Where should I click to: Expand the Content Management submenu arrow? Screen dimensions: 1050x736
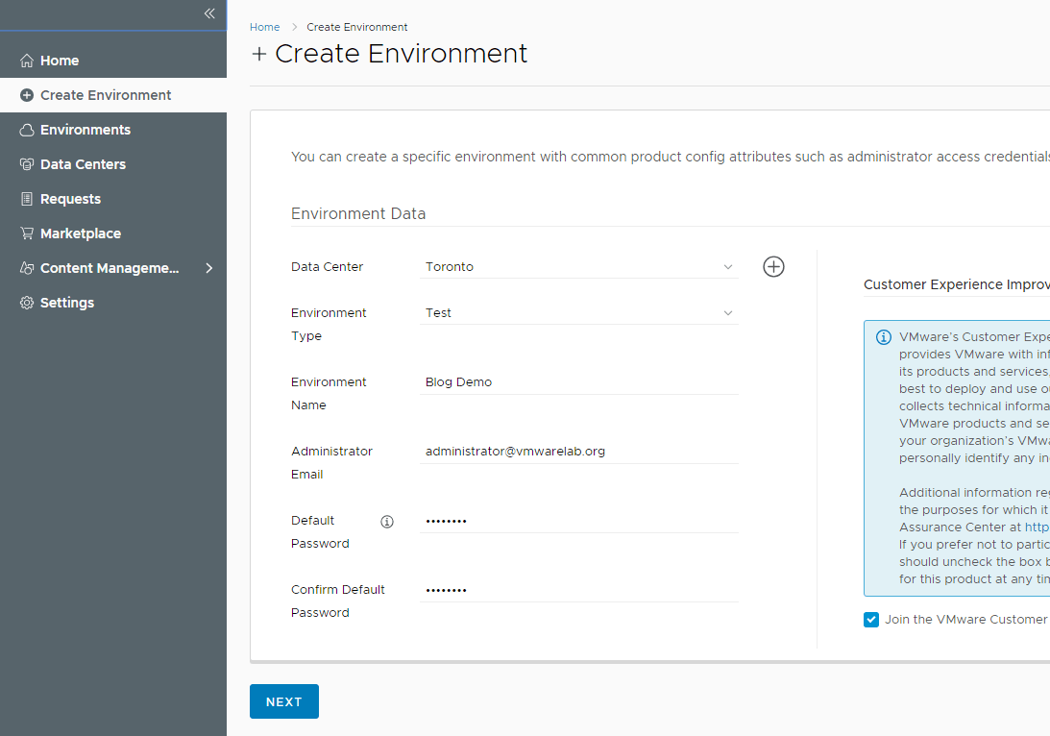coord(209,268)
